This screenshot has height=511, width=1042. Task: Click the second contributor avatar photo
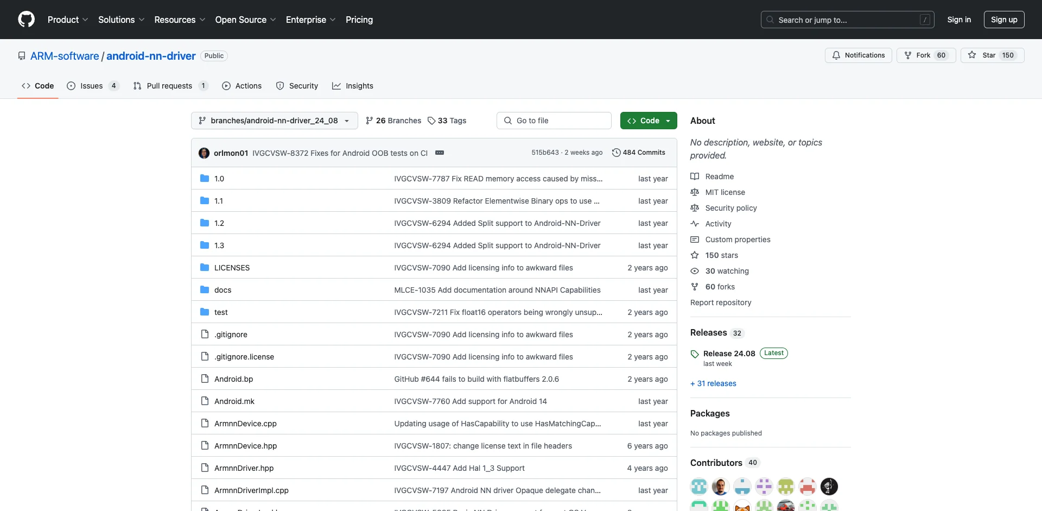point(721,487)
